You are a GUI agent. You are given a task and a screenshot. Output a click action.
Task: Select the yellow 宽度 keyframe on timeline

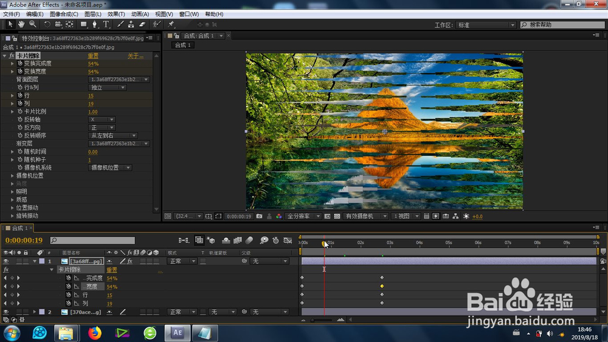(x=382, y=286)
